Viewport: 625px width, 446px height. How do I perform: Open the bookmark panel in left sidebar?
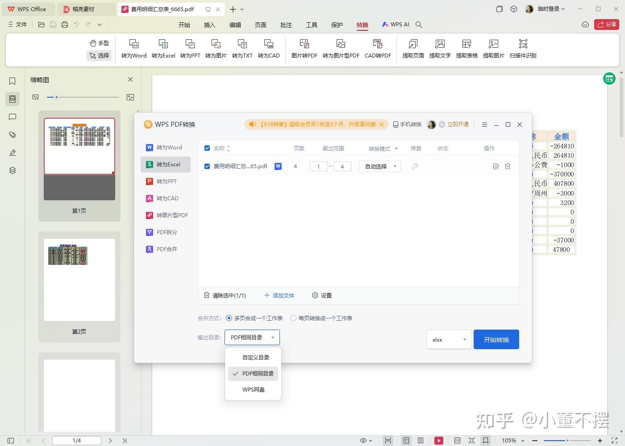[12, 81]
